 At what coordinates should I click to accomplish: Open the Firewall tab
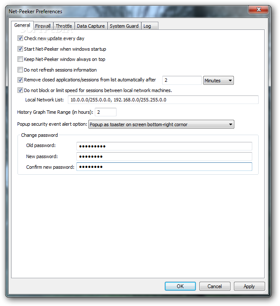click(x=43, y=26)
